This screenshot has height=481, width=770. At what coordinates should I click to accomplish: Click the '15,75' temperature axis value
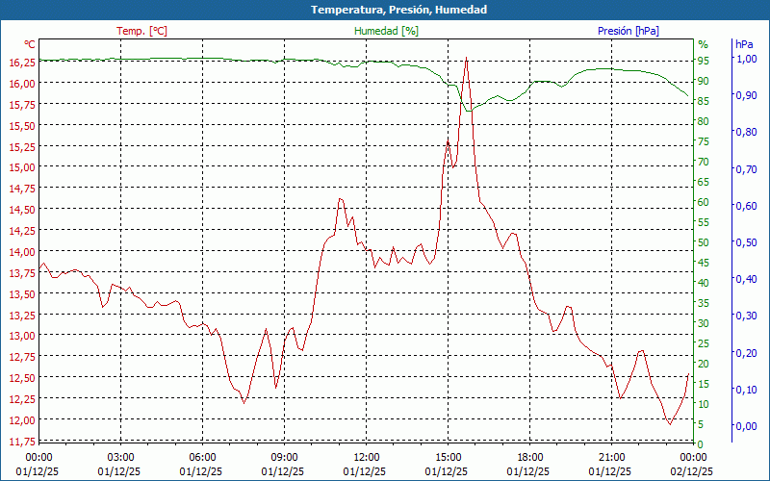pos(22,105)
